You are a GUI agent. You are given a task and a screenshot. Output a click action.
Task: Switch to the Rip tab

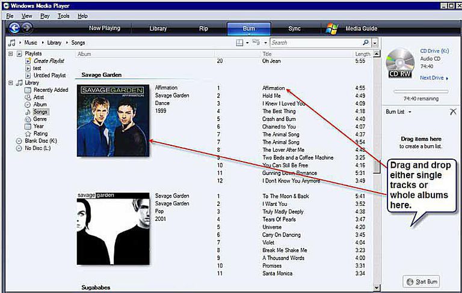203,28
